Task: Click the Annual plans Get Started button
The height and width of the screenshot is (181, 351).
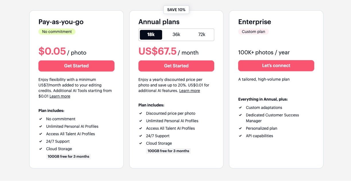Action: pos(176,66)
